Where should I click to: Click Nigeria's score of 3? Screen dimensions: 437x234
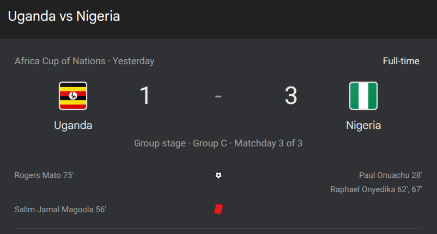(x=291, y=96)
